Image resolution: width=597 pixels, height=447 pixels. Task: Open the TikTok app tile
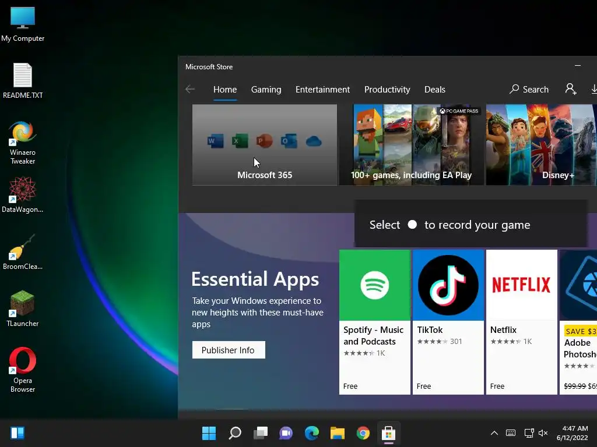tap(448, 322)
